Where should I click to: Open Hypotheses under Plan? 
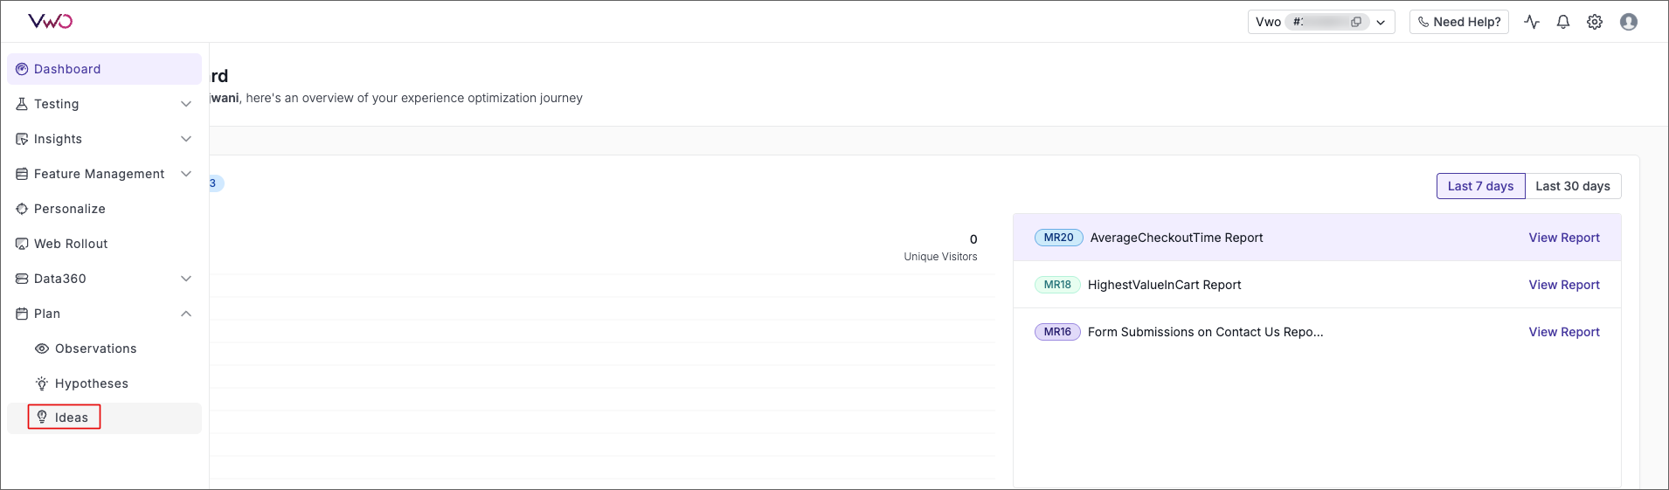tap(104, 383)
